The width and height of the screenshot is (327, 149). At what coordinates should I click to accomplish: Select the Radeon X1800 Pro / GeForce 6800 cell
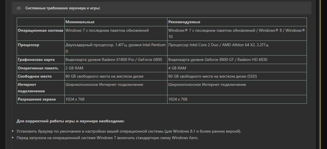pos(116,60)
